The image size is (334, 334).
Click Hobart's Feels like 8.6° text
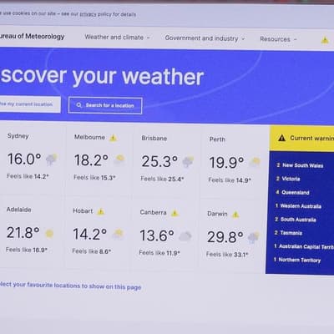tap(92, 251)
